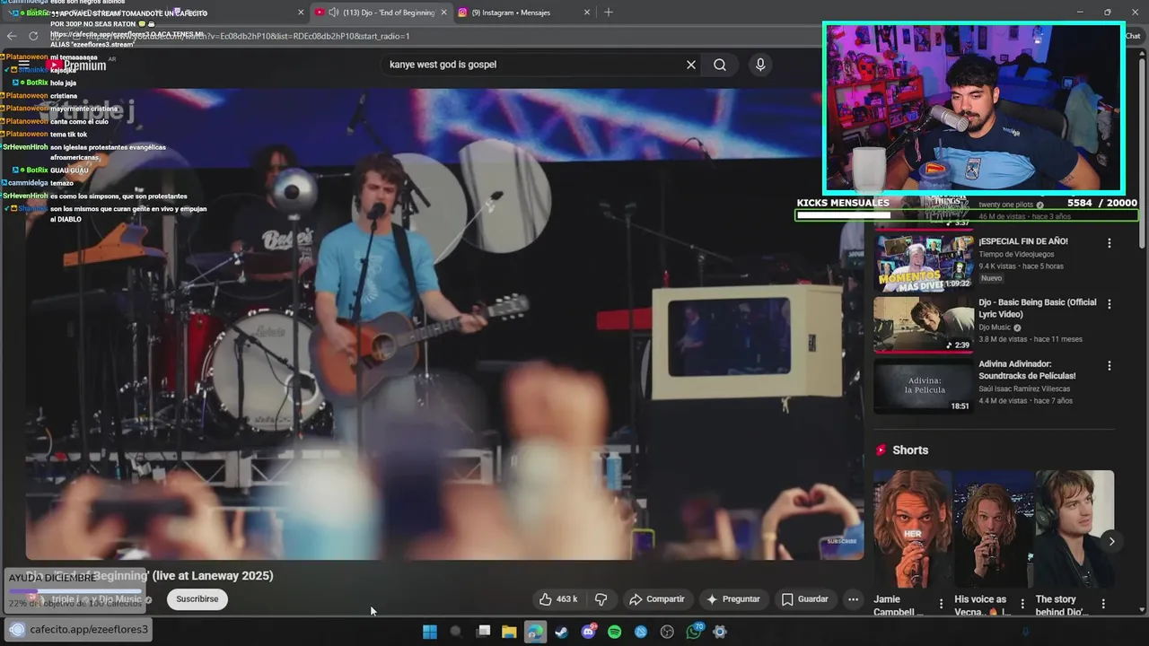Open Task View on the taskbar
The image size is (1149, 646).
(x=483, y=632)
